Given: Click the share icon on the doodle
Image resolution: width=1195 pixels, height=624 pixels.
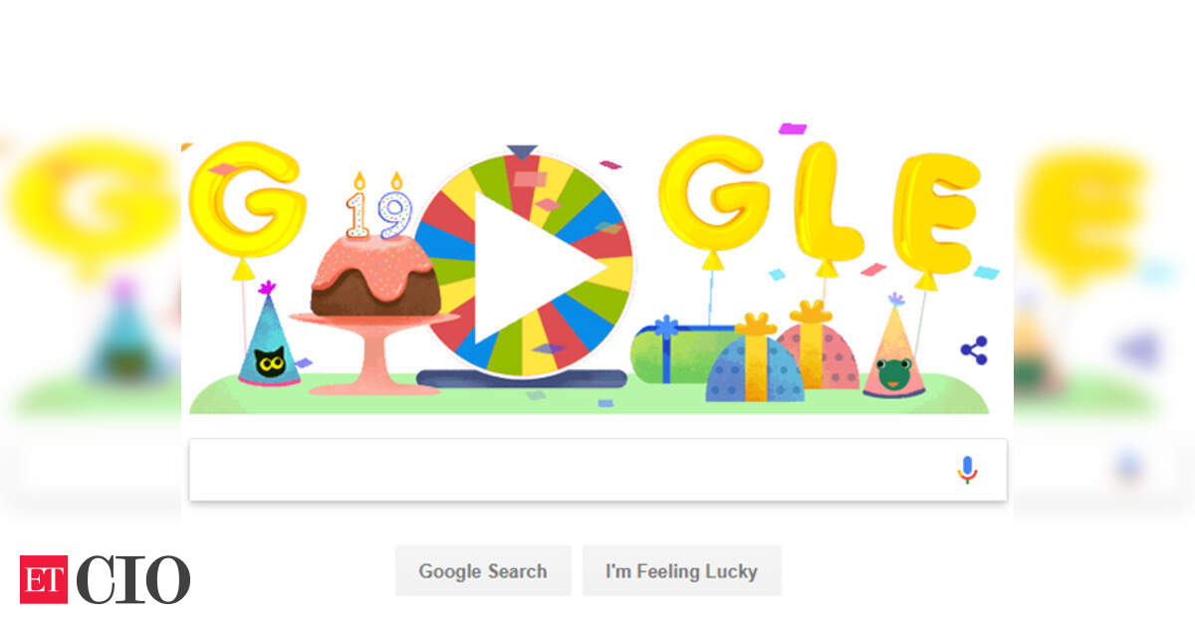Looking at the screenshot, I should pyautogui.click(x=974, y=350).
